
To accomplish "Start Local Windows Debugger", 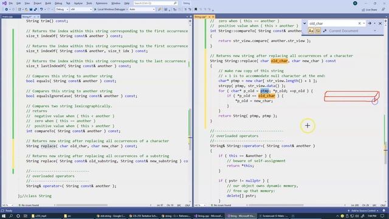I will pos(111,10).
